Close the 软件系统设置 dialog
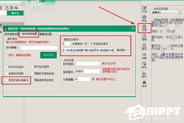This screenshot has width=184, height=123. (133, 28)
